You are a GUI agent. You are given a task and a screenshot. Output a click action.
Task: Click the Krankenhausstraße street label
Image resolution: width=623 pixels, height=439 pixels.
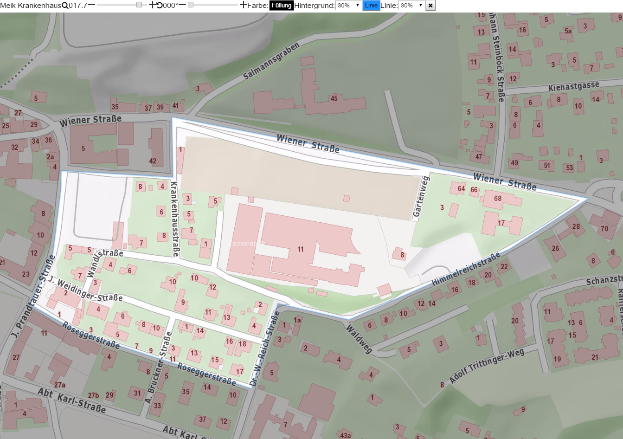(x=175, y=219)
